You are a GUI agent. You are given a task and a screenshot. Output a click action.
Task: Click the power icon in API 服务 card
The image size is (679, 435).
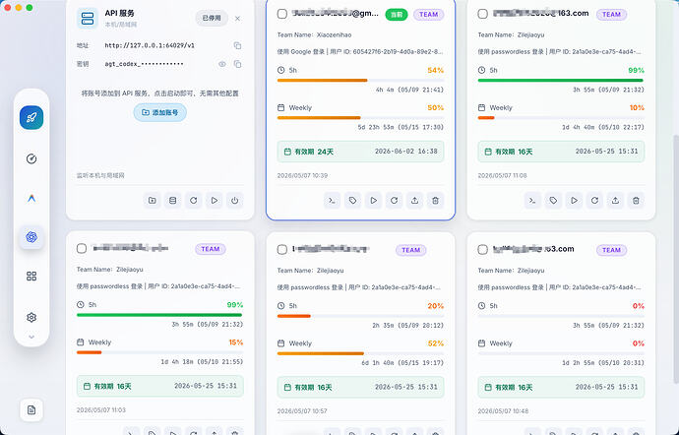pyautogui.click(x=235, y=201)
